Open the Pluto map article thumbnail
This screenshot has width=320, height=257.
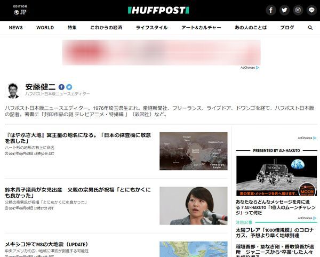(x=194, y=151)
